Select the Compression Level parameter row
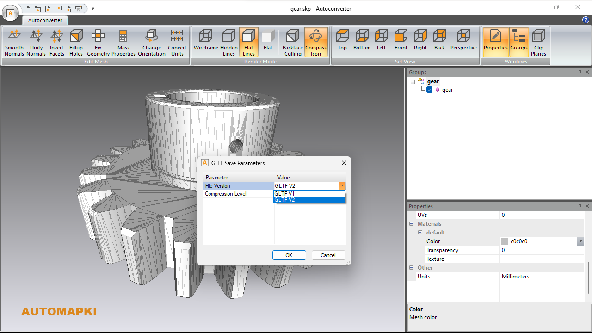The height and width of the screenshot is (333, 592). pyautogui.click(x=239, y=194)
